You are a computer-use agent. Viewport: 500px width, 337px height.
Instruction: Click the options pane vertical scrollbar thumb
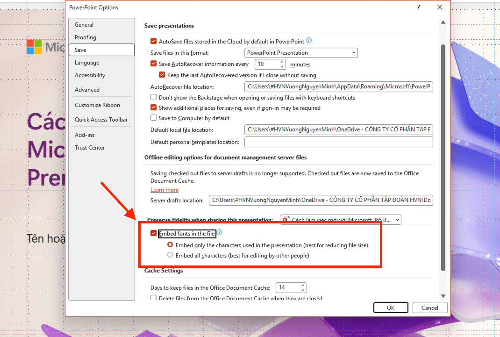click(443, 158)
